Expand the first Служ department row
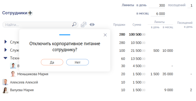This screenshot has height=101, width=196. (x=6, y=42)
